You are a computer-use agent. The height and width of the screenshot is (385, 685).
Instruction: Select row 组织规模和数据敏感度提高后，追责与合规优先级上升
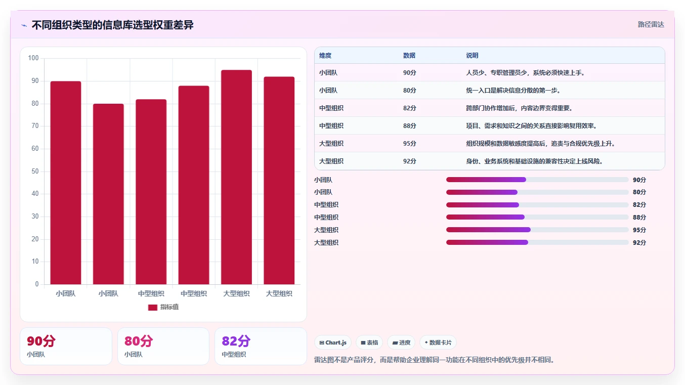click(x=489, y=144)
